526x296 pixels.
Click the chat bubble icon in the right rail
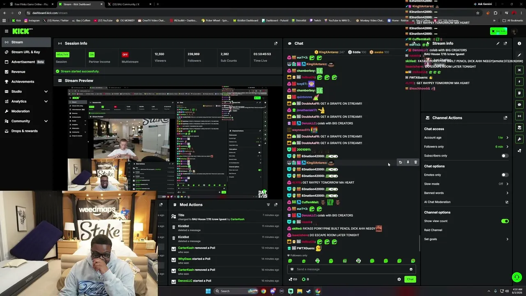(519, 104)
